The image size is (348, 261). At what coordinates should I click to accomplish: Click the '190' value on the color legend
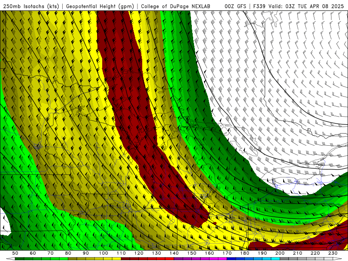pos(262,253)
